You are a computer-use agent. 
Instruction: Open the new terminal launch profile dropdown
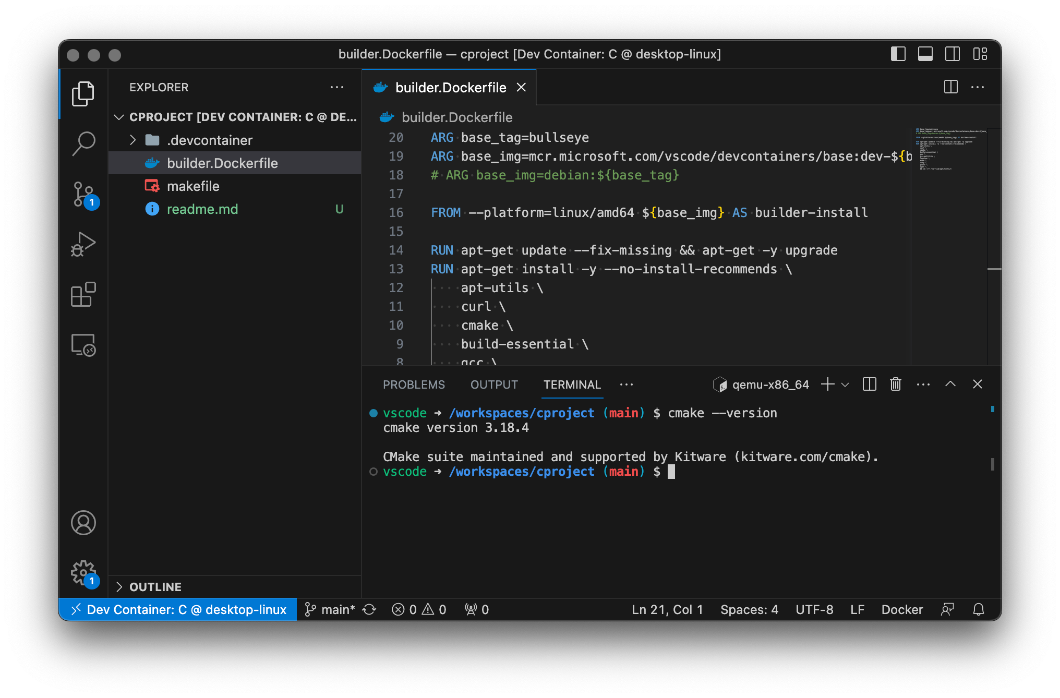846,384
